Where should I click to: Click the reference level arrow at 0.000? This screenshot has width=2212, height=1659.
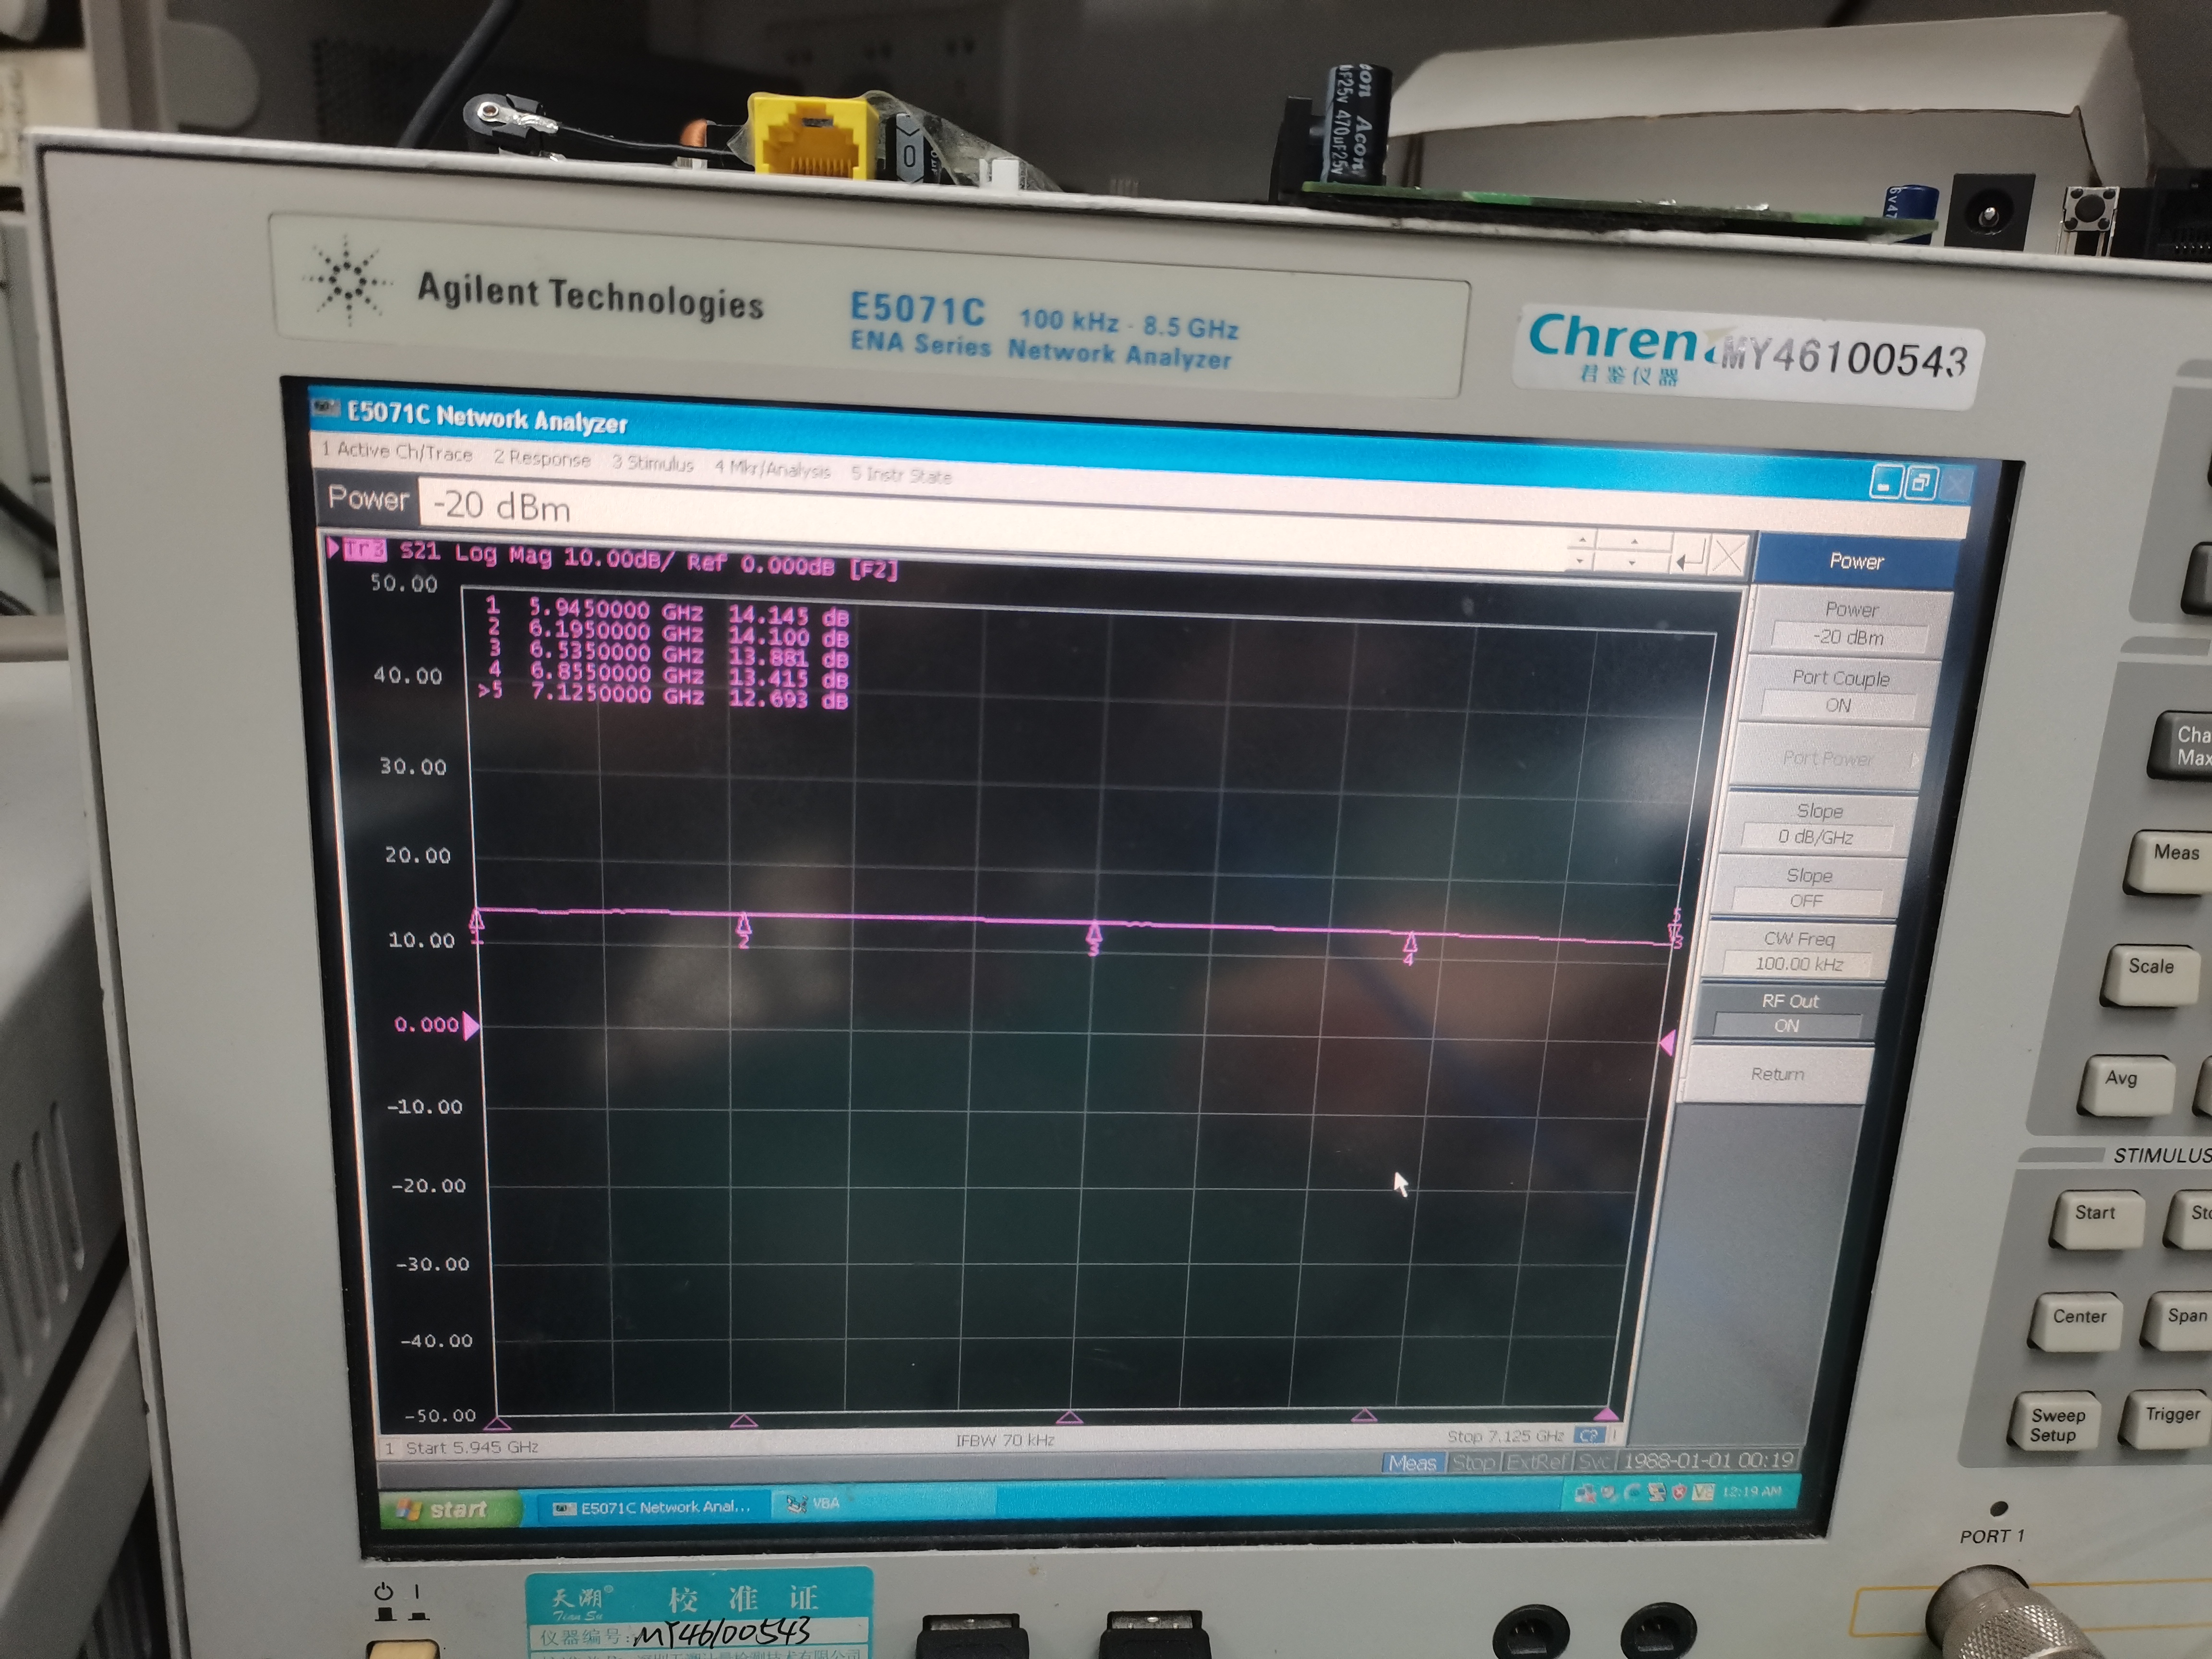(470, 1026)
